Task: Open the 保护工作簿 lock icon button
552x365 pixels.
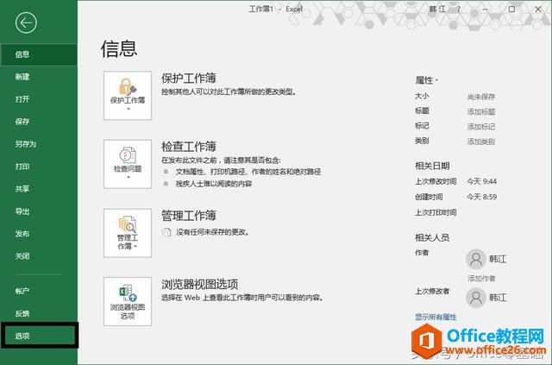Action: pyautogui.click(x=128, y=93)
